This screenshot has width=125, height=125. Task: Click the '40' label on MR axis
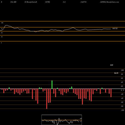point(122,82)
